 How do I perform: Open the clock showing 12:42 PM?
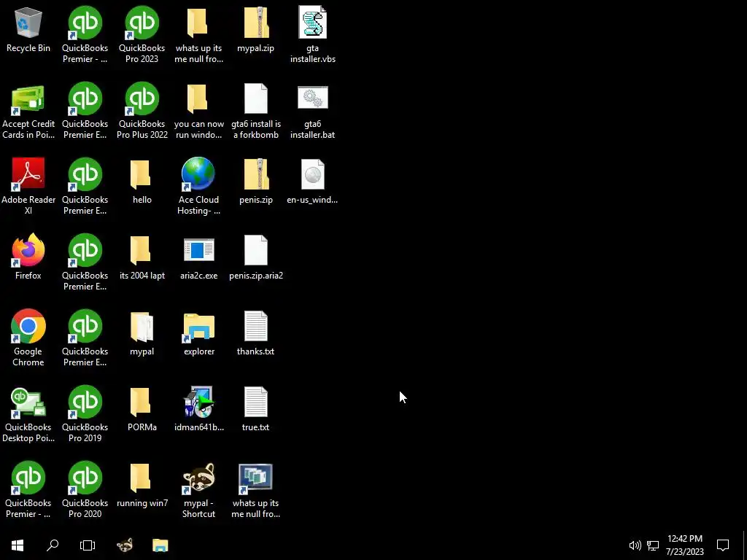tap(684, 545)
